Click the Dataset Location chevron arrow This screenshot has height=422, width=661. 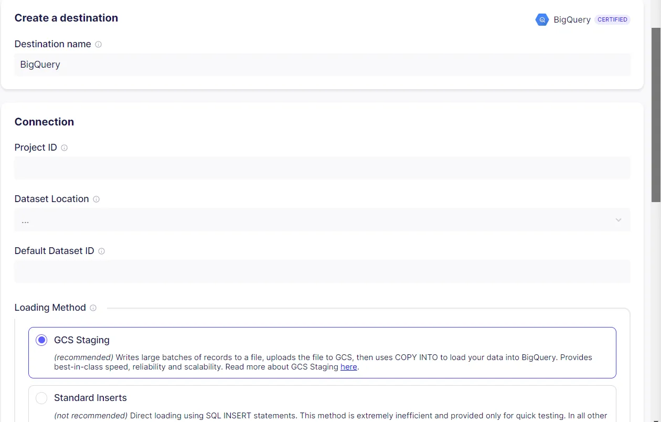tap(619, 220)
